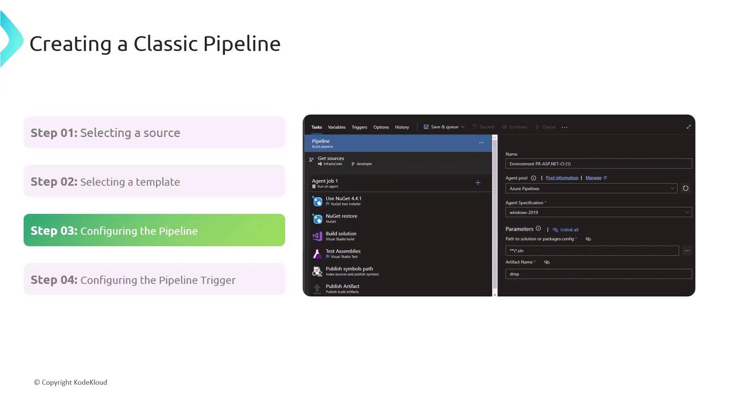
Task: Expand the pipeline editor to full screen
Action: 689,127
